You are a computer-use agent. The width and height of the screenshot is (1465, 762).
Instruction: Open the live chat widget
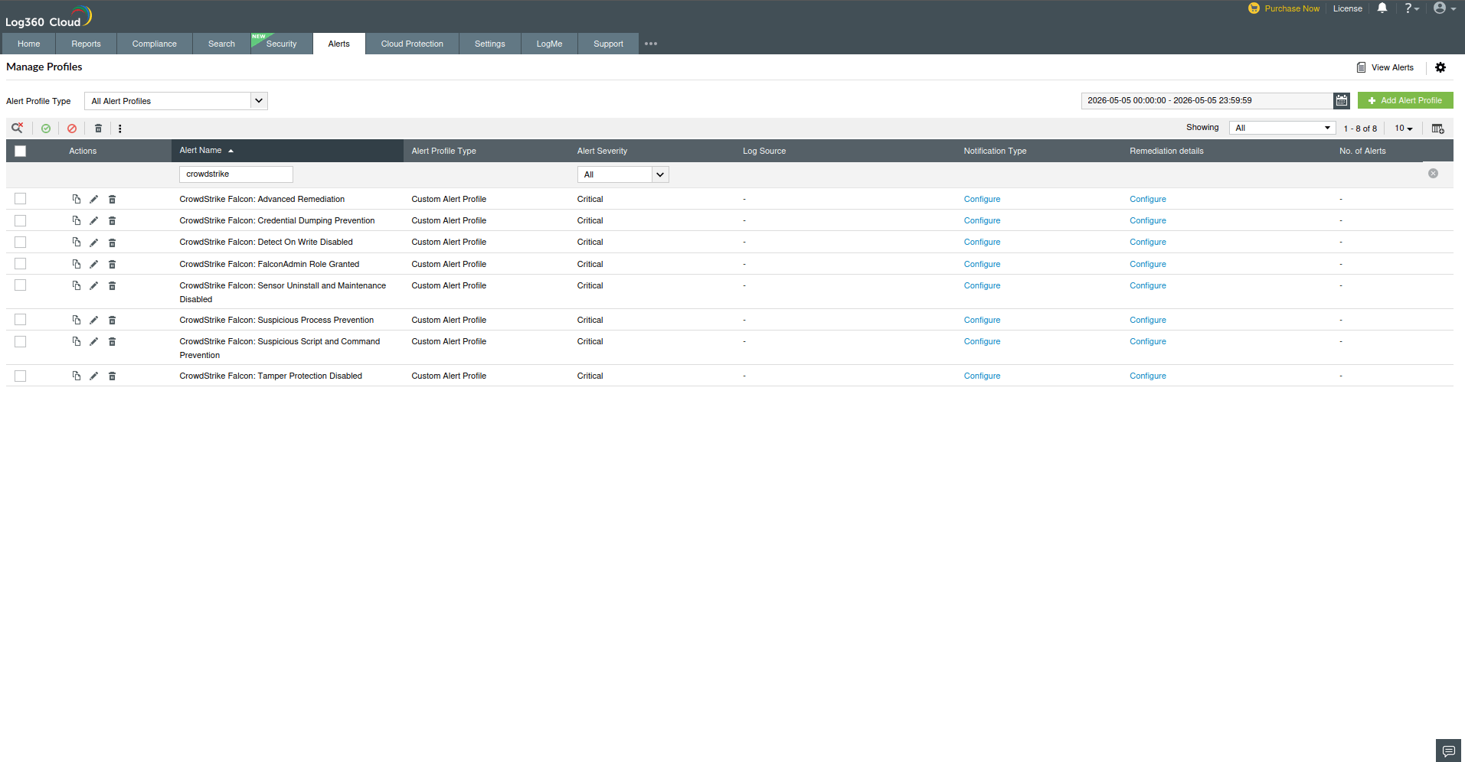click(1448, 751)
